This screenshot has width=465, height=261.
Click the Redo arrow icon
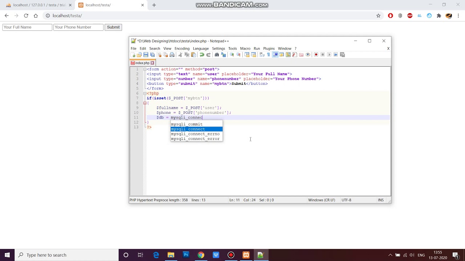pyautogui.click(x=208, y=55)
